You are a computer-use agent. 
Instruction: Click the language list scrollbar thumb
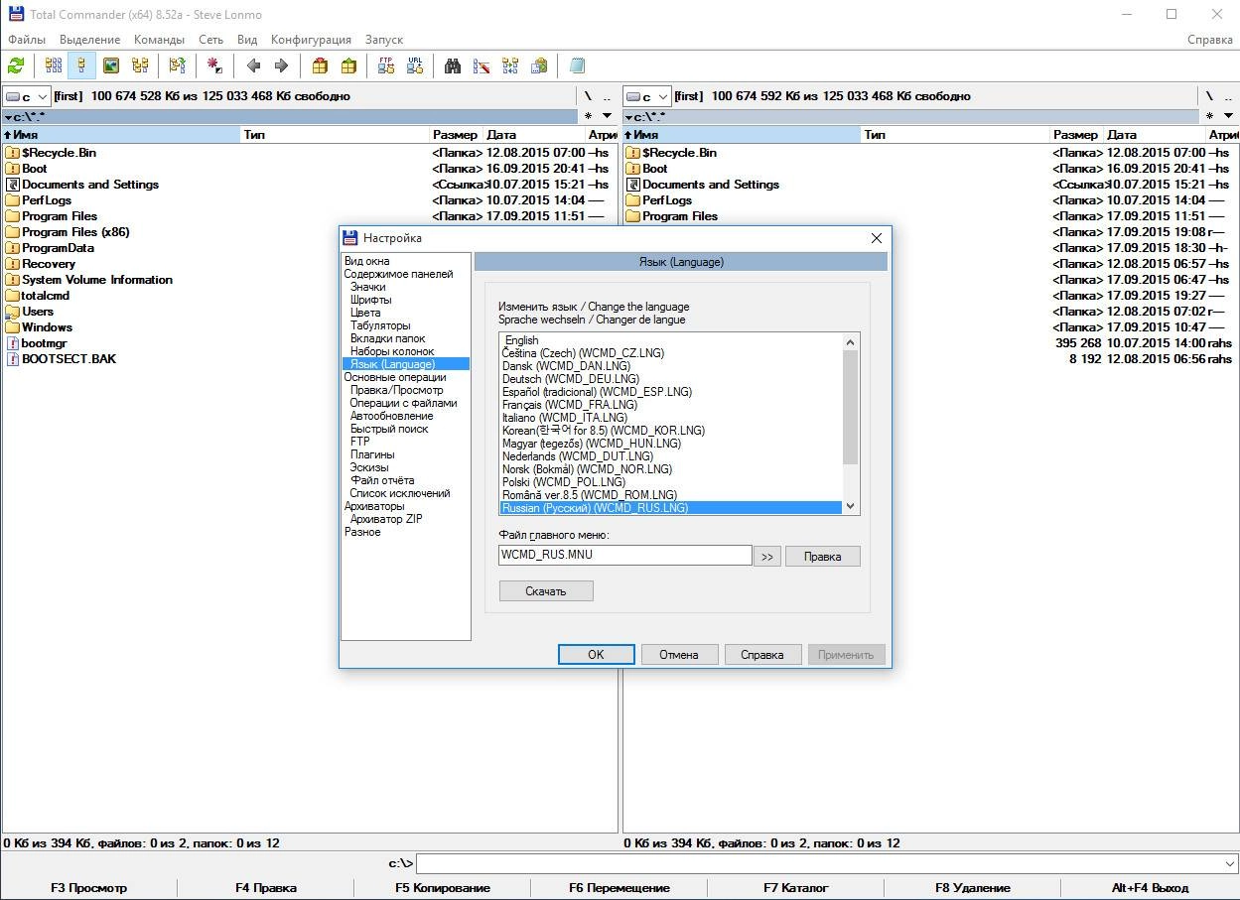850,407
